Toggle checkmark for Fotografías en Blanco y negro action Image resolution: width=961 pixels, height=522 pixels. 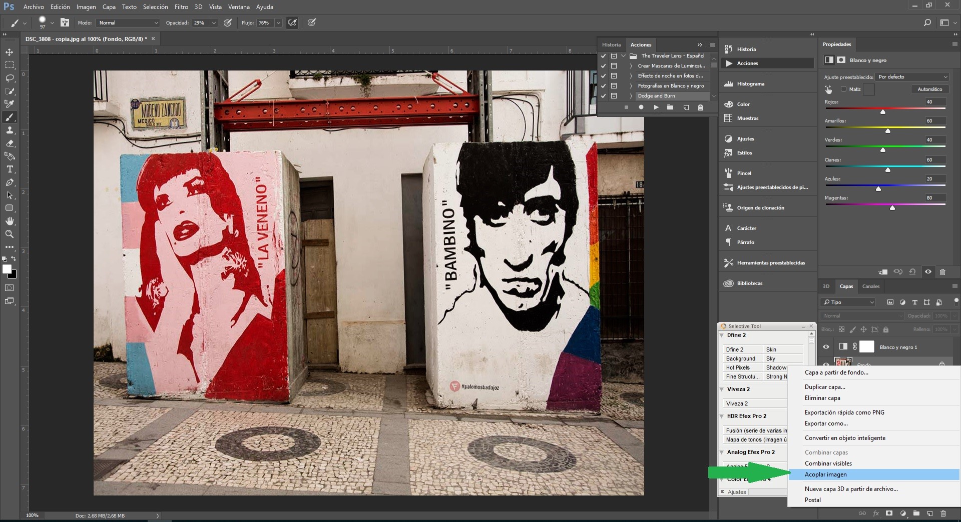point(603,86)
